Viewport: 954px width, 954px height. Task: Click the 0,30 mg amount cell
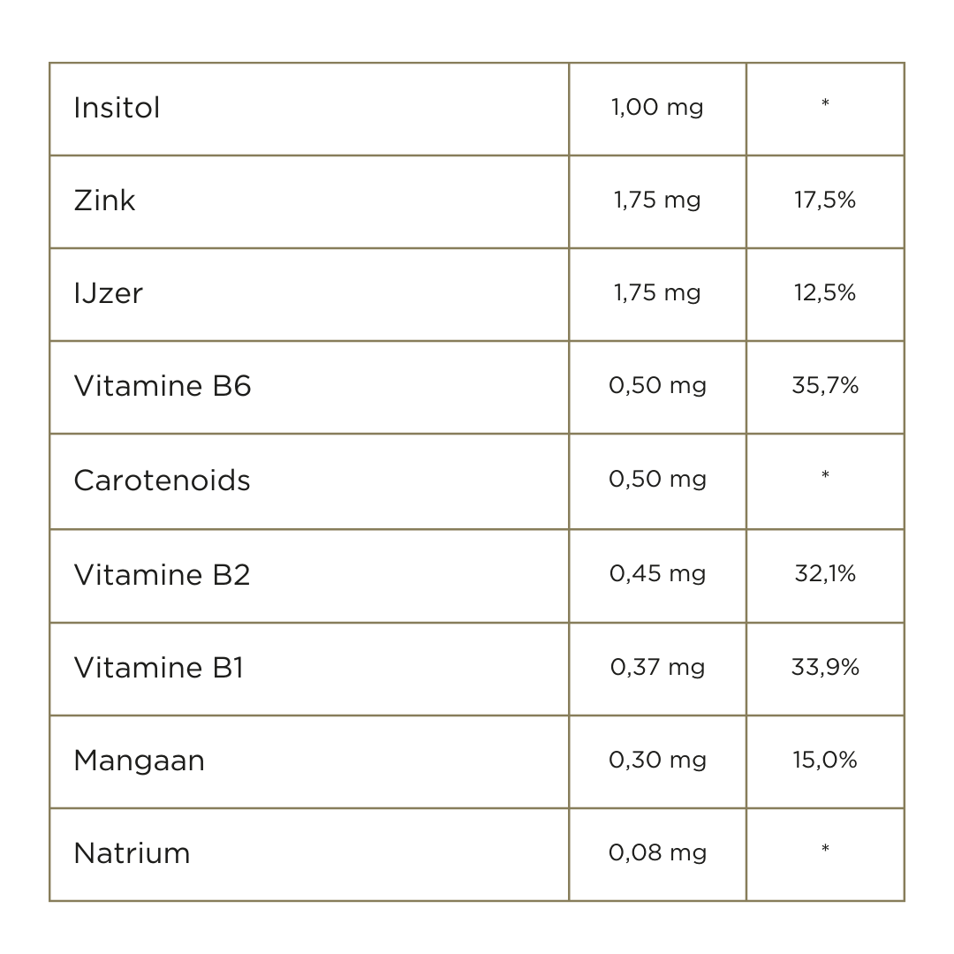pos(657,760)
